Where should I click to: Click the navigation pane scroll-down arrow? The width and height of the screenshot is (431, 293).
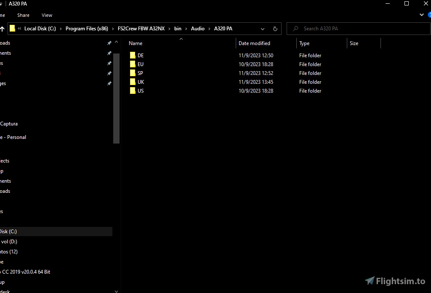coord(116,291)
